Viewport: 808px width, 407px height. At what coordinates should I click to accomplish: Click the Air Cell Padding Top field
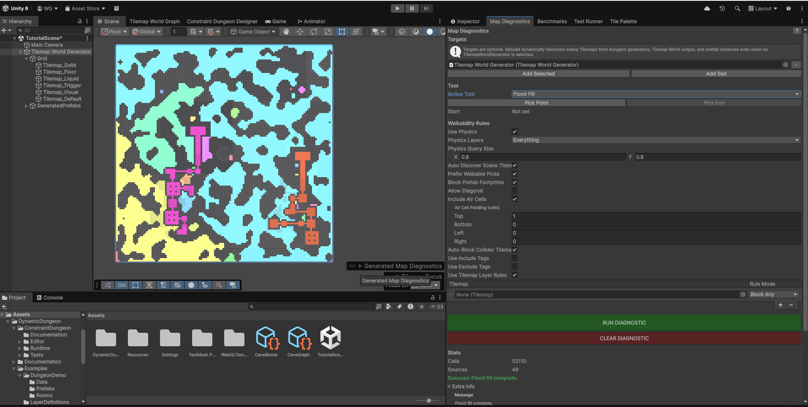656,216
